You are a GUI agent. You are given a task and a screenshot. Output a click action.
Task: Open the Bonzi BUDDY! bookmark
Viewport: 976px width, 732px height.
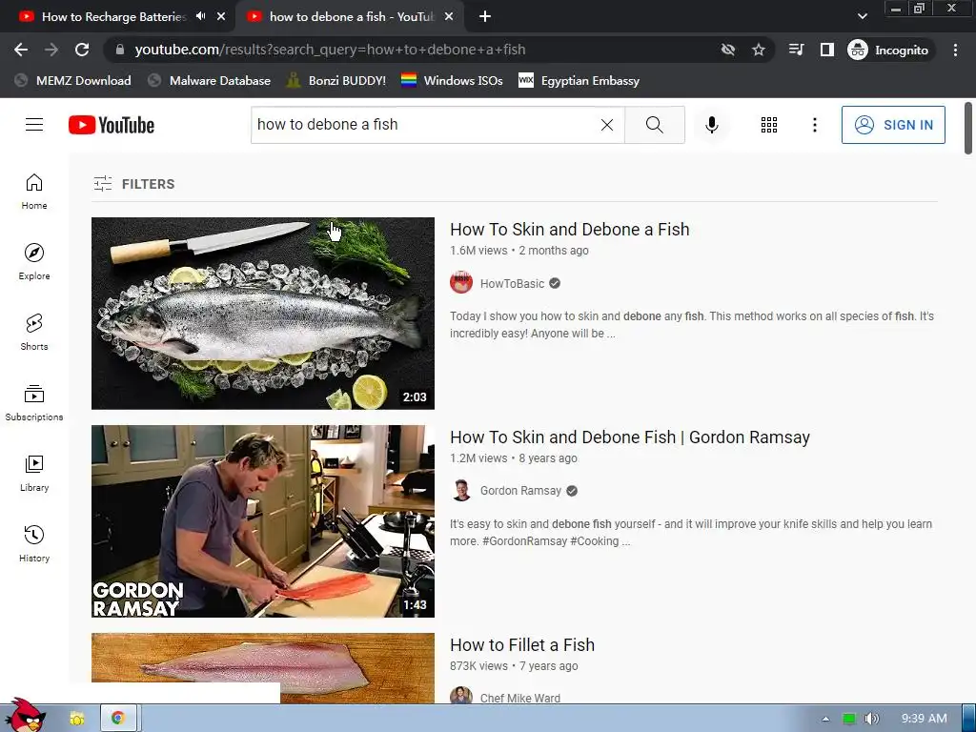point(336,80)
